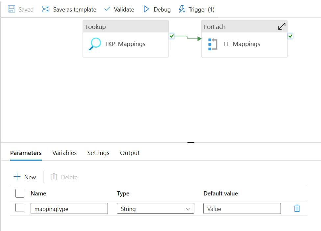The height and width of the screenshot is (231, 321).
Task: Check the select-all parameters checkbox
Action: (20, 193)
